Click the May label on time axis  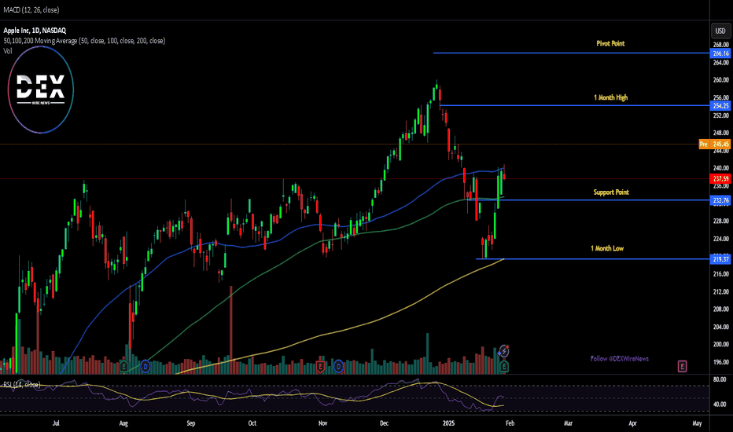[697, 423]
